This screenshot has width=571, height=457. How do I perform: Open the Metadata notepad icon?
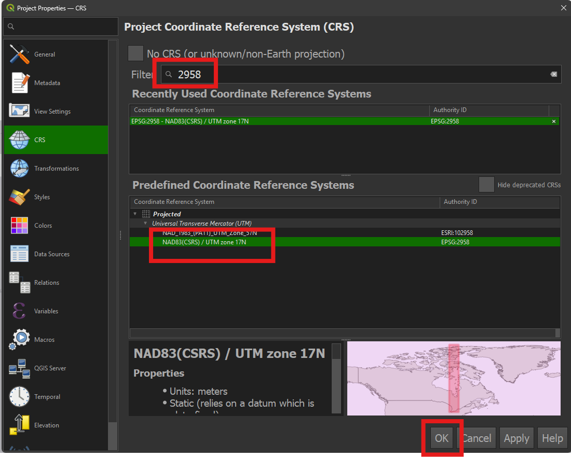(20, 82)
